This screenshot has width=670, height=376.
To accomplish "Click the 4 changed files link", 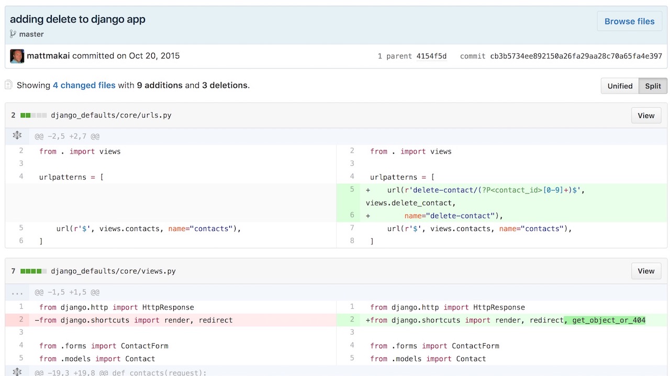I will [84, 85].
